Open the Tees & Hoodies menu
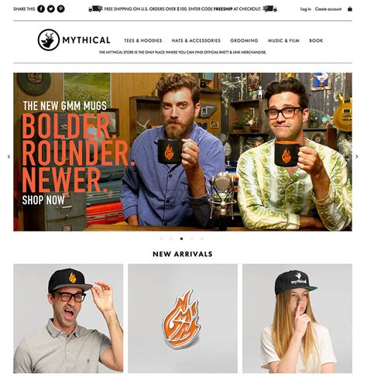Viewport: 367px width, 377px height. click(143, 40)
